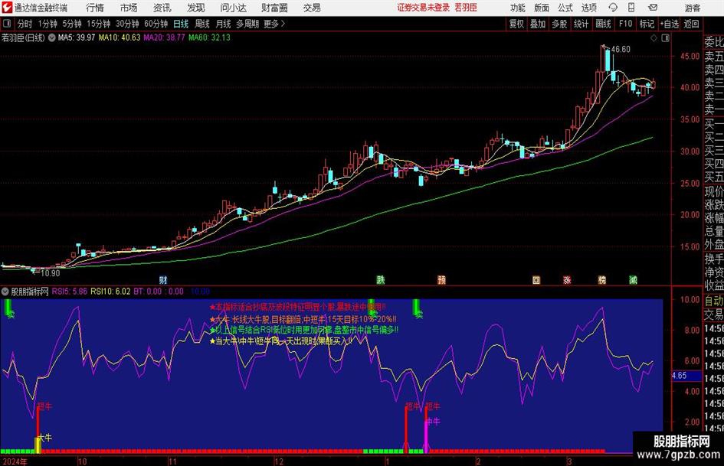Toggle the left sidebar panel icon
This screenshot has width=724, height=466.
point(6,24)
